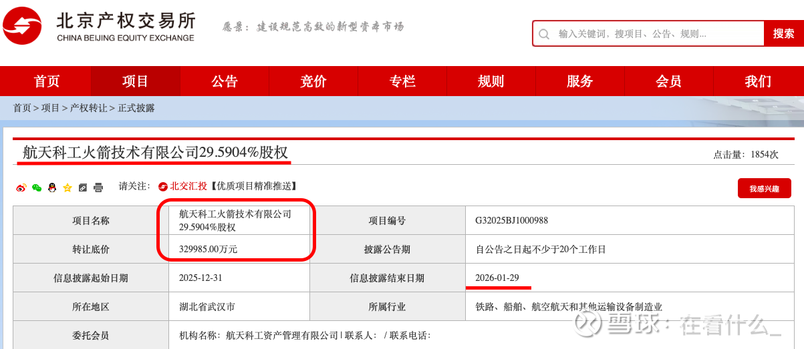The height and width of the screenshot is (349, 804).
Task: Click the 所属行业 label cell
Action: click(387, 306)
